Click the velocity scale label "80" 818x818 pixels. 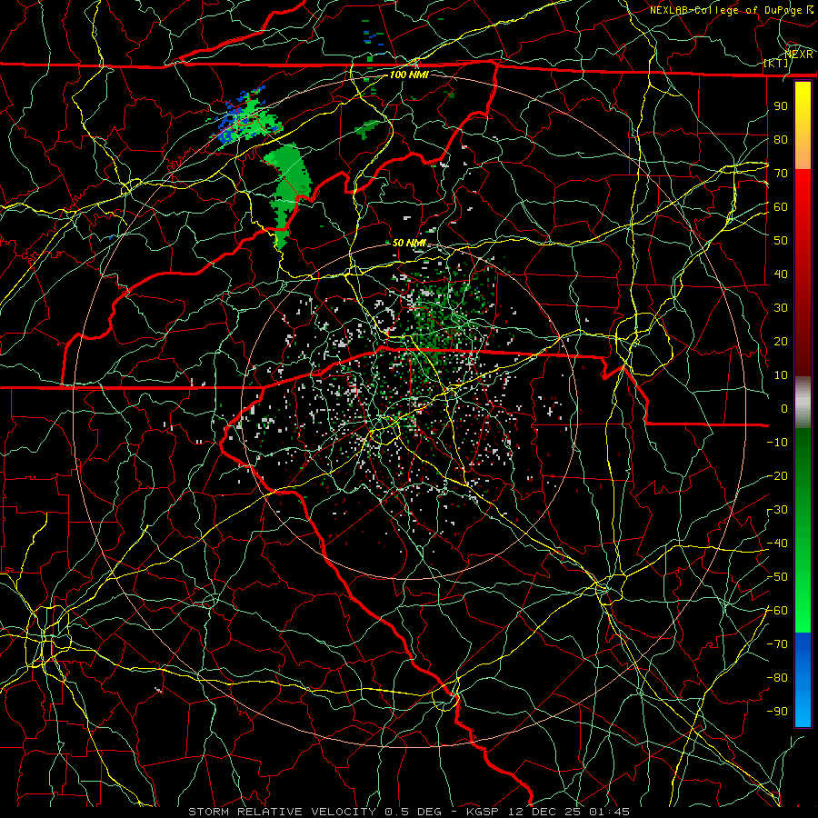pos(781,140)
